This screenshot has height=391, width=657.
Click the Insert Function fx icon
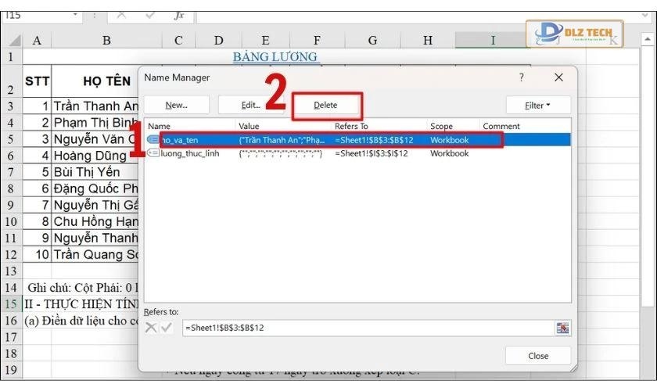coord(179,15)
